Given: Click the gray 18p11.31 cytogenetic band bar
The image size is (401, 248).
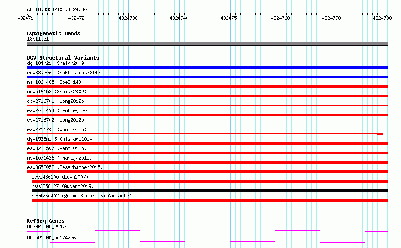Looking at the screenshot, I should pos(207,44).
